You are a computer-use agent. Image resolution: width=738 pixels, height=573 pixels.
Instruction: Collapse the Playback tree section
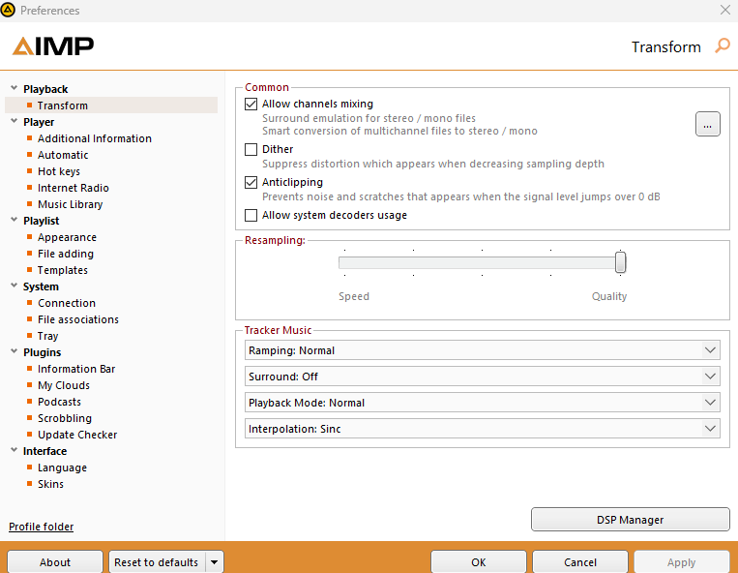pos(15,88)
